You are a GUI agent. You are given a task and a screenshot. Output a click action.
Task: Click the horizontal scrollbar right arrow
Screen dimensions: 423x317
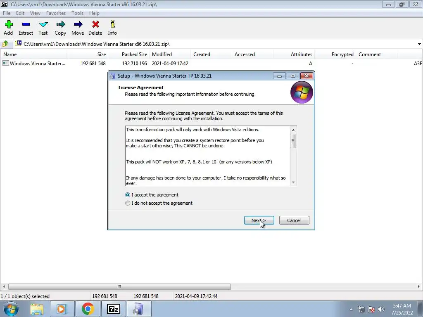[x=419, y=286]
